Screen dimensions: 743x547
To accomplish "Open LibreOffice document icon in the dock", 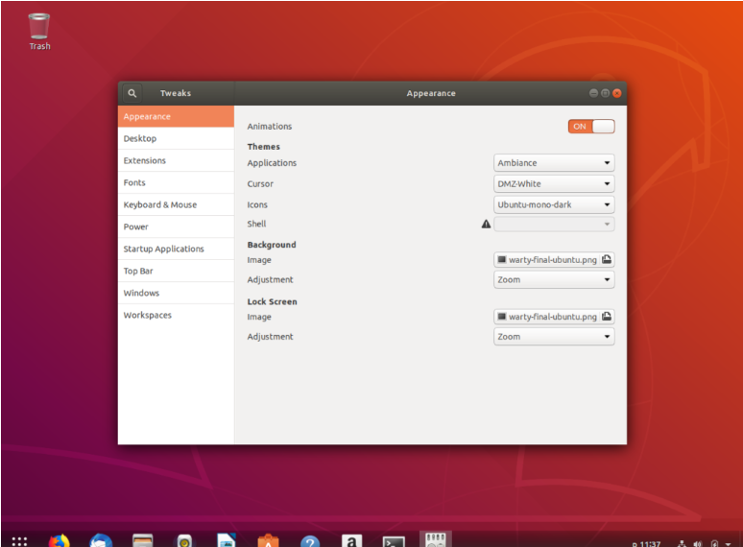I will pos(226,540).
